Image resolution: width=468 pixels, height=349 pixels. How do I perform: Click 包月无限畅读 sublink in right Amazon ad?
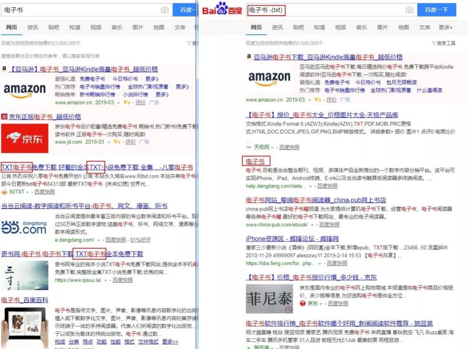(x=401, y=82)
